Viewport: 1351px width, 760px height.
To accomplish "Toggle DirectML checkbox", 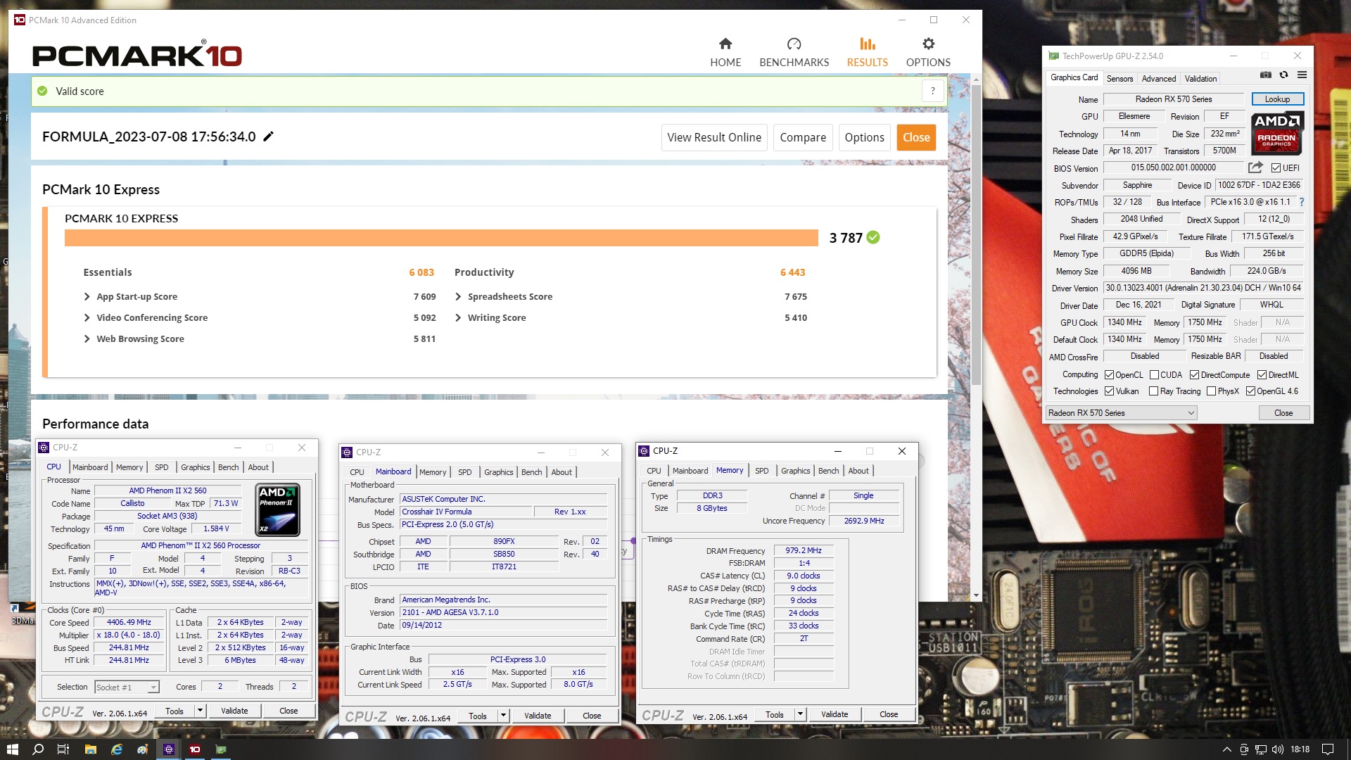I will pos(1262,375).
